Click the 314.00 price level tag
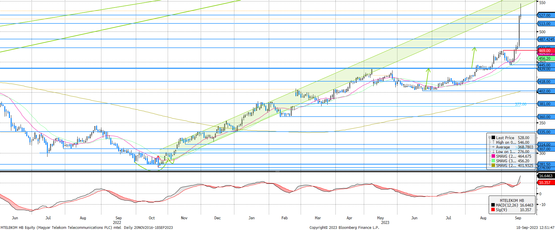Image resolution: width=555 pixels, height=230 pixels. click(546, 145)
